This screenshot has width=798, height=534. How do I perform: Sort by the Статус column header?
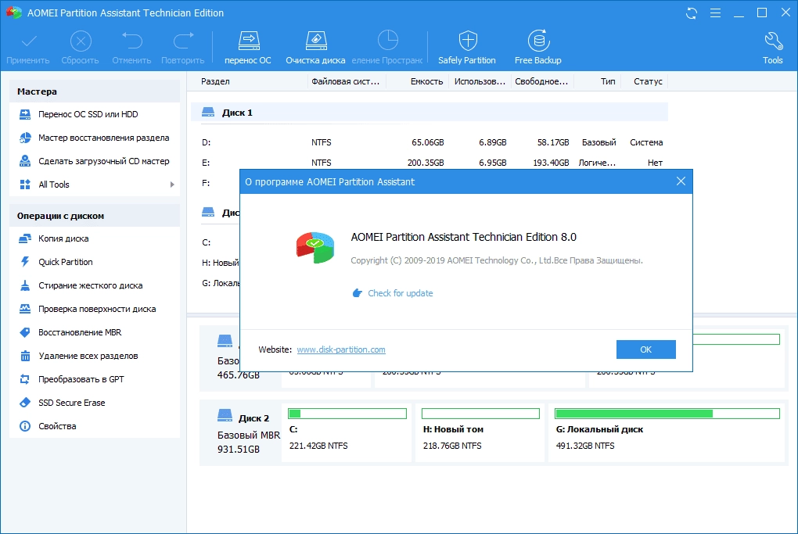click(x=648, y=81)
